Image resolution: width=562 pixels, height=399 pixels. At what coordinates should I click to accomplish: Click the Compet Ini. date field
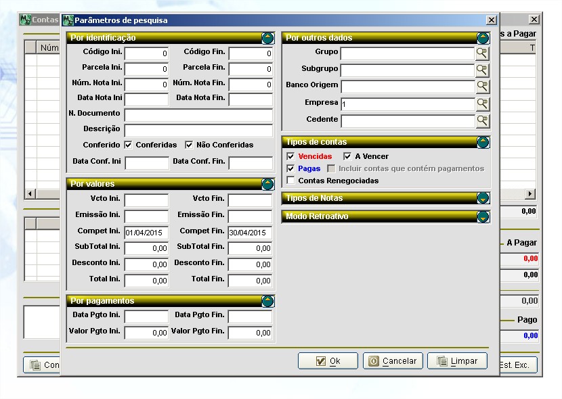pos(146,233)
